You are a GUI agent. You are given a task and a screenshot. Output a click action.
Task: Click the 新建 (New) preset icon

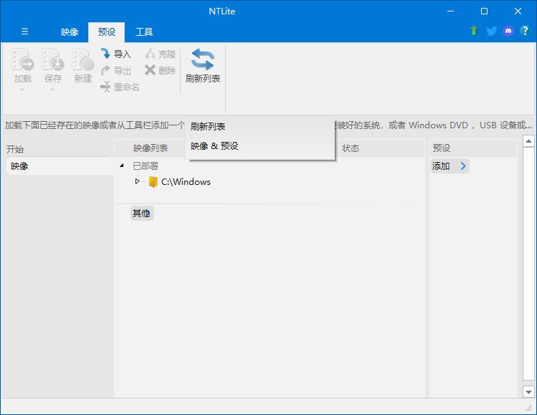tap(83, 59)
